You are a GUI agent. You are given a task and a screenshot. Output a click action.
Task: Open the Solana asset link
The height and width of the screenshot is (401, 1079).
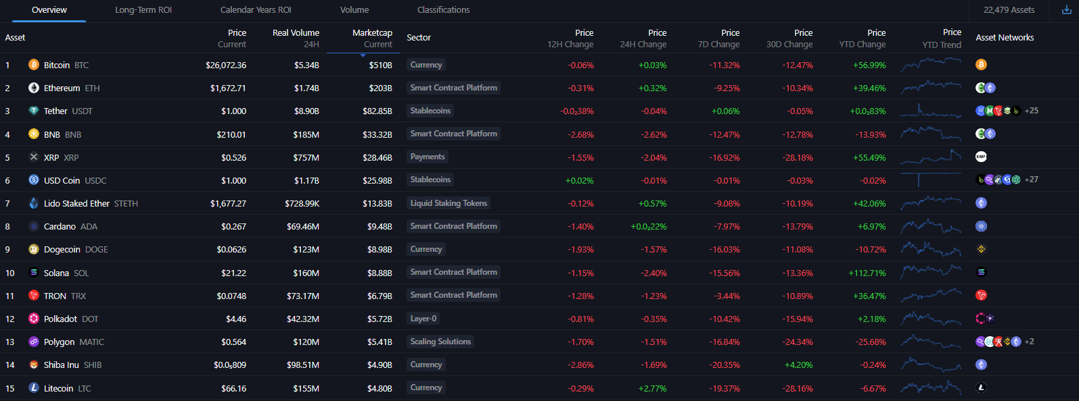click(56, 273)
